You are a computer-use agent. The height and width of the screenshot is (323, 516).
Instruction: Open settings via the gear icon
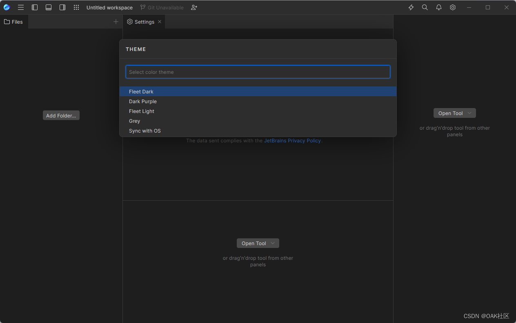(452, 7)
